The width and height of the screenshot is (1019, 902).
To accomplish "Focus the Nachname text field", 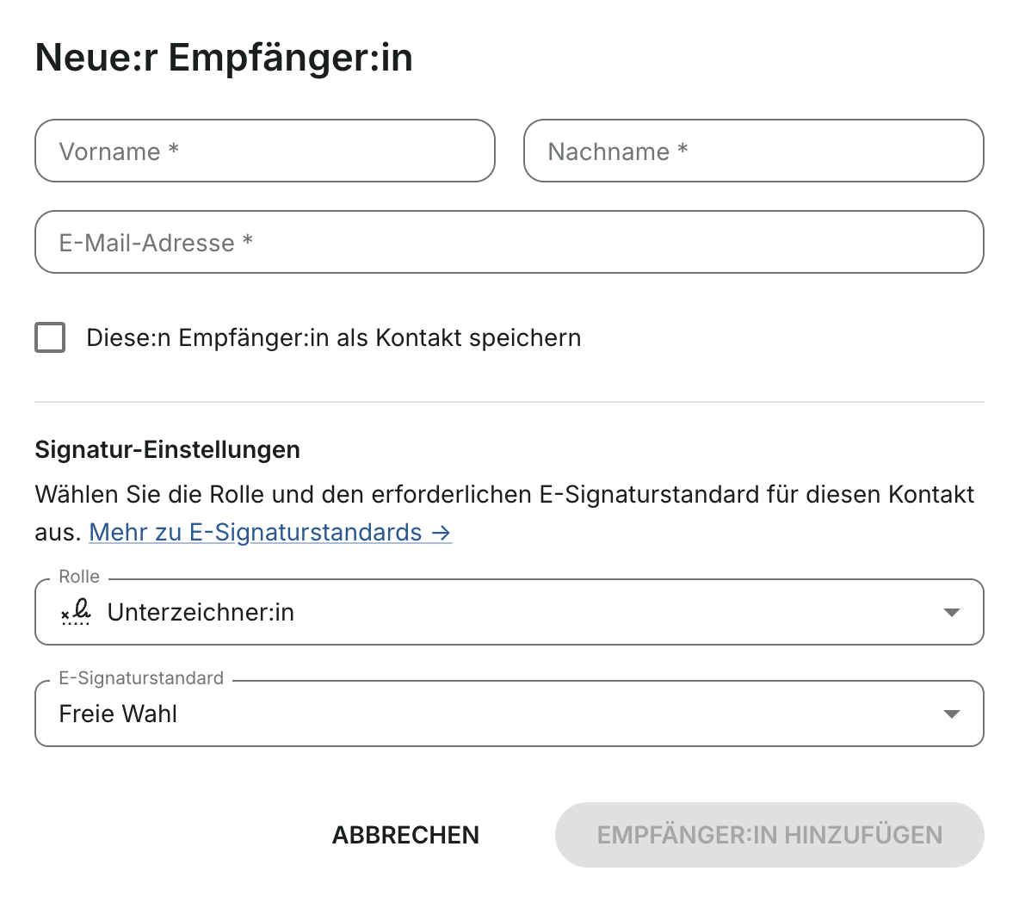I will 754,151.
